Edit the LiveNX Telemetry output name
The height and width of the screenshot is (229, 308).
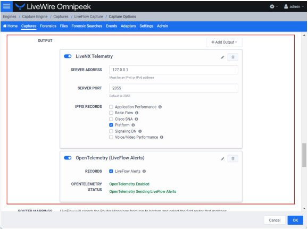pyautogui.click(x=222, y=57)
